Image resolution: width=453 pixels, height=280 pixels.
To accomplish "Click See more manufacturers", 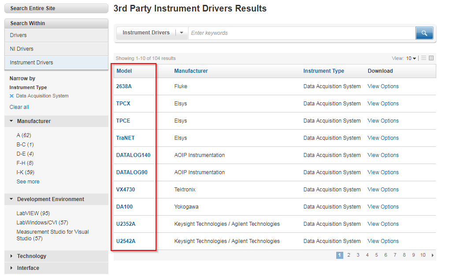I will (28, 182).
